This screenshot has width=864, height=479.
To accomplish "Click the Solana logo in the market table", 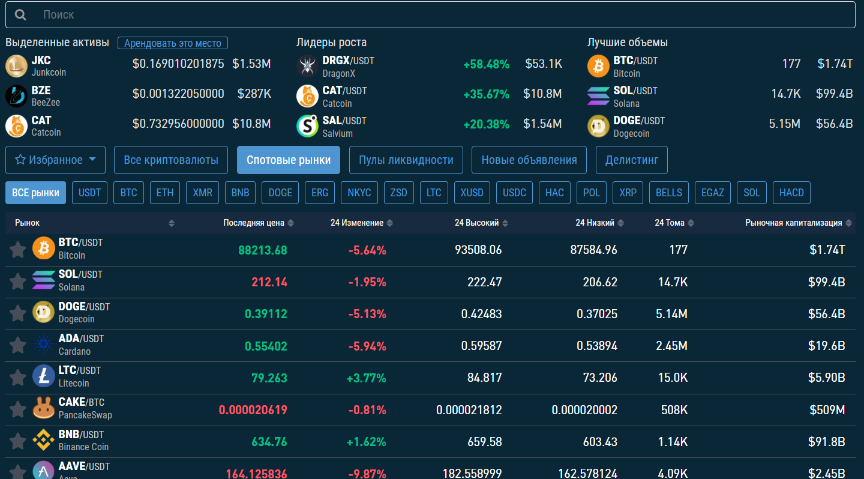I will tap(43, 280).
